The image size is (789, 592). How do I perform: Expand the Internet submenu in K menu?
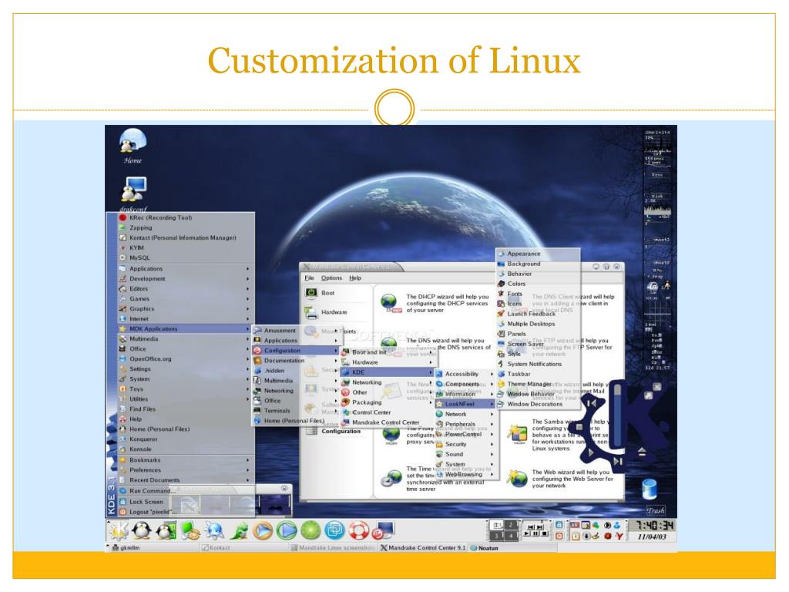coord(183,318)
